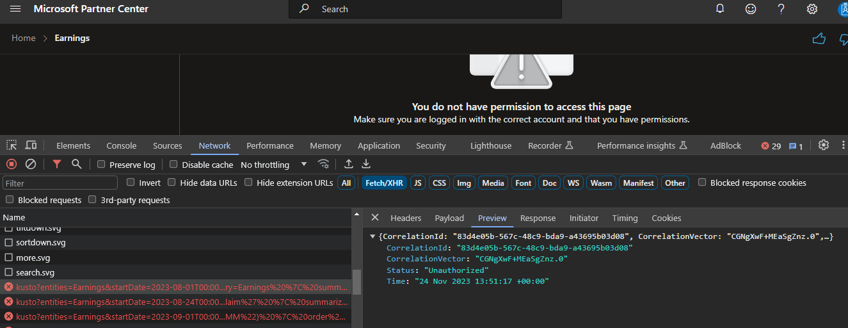Check Blocked response cookies
848x328 pixels.
click(702, 183)
